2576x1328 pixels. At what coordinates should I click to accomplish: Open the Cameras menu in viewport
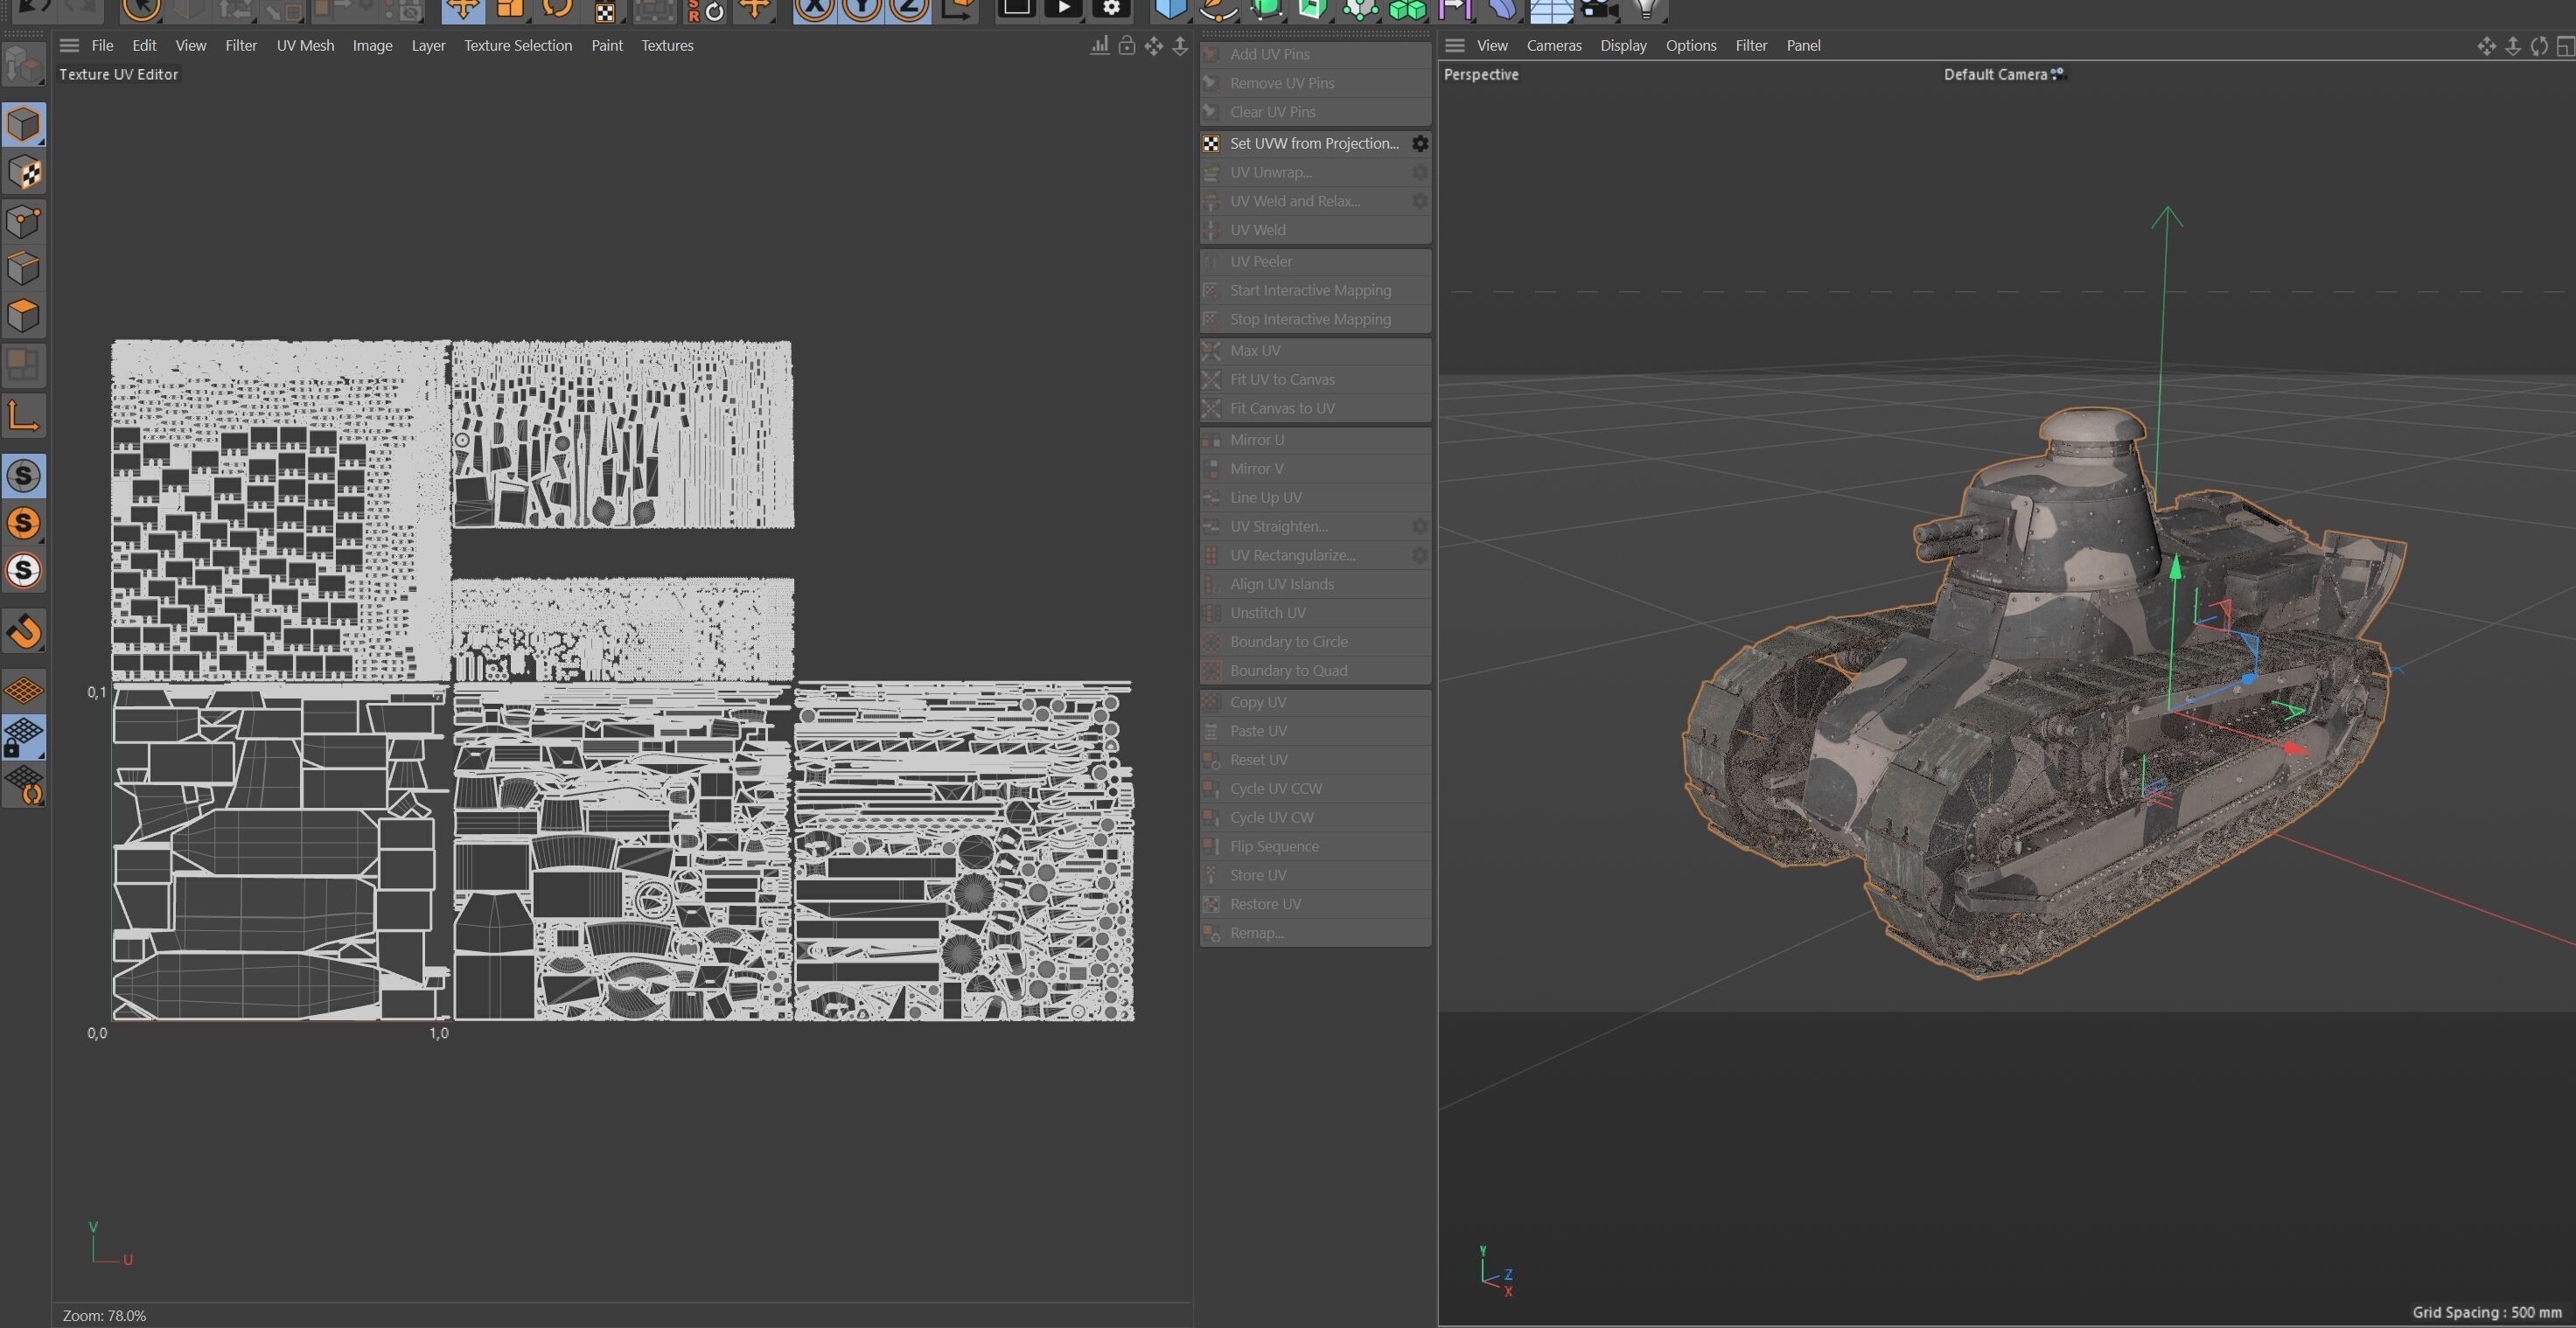coord(1553,46)
